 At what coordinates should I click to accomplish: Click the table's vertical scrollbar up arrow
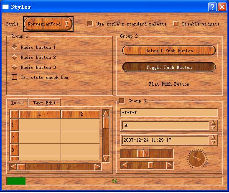[106, 113]
